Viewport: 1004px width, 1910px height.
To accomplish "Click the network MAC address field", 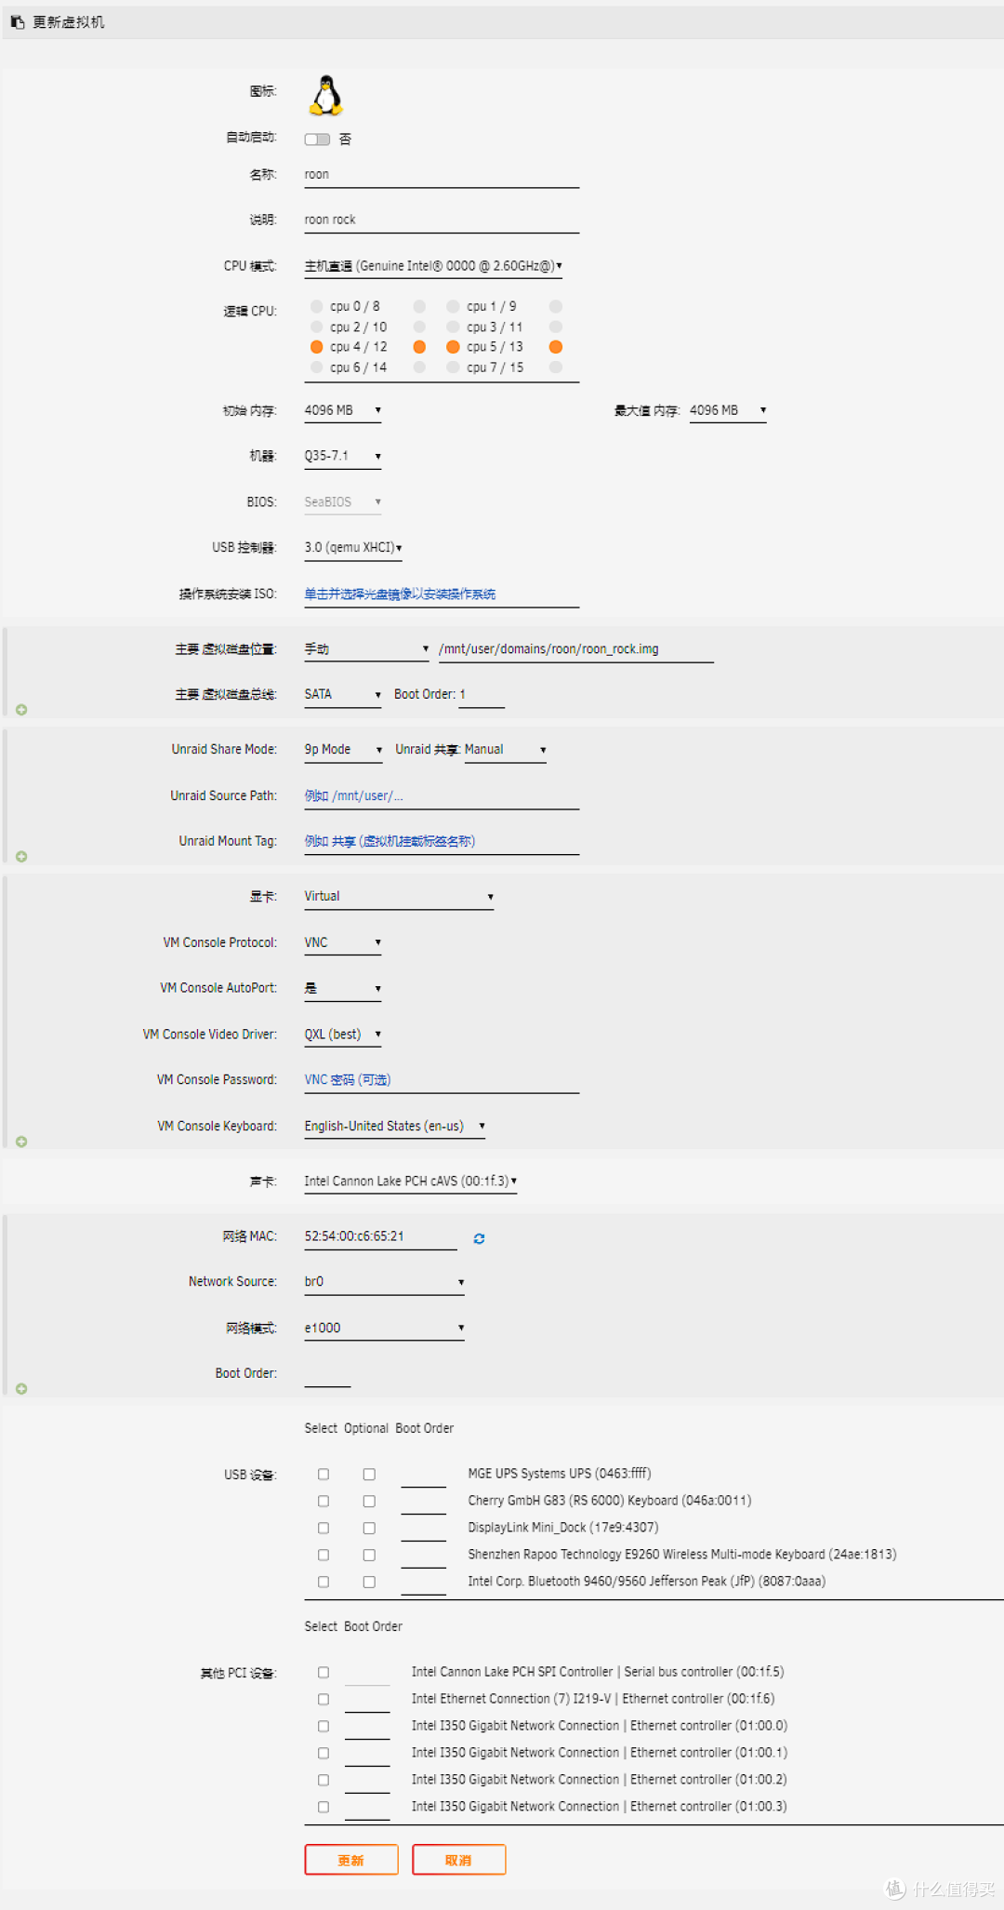I will tap(380, 1236).
